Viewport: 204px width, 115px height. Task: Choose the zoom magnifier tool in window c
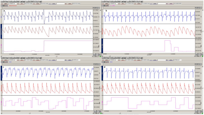pos(100,111)
